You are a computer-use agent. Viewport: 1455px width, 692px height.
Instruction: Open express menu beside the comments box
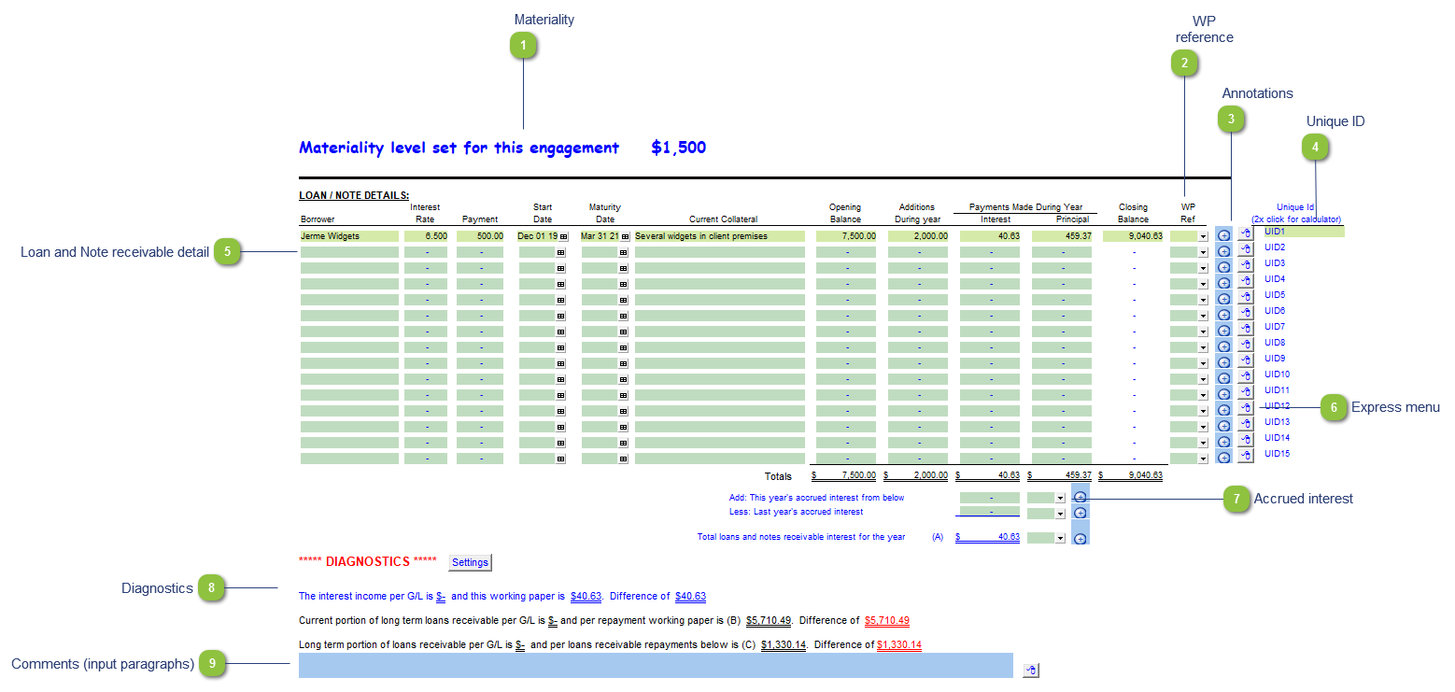tap(1031, 671)
